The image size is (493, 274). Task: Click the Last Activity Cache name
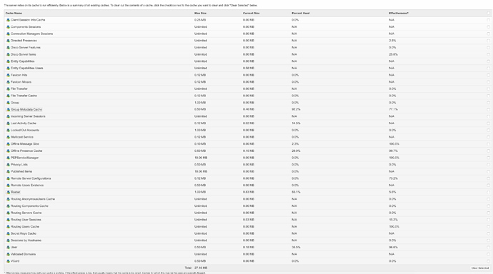coord(24,123)
